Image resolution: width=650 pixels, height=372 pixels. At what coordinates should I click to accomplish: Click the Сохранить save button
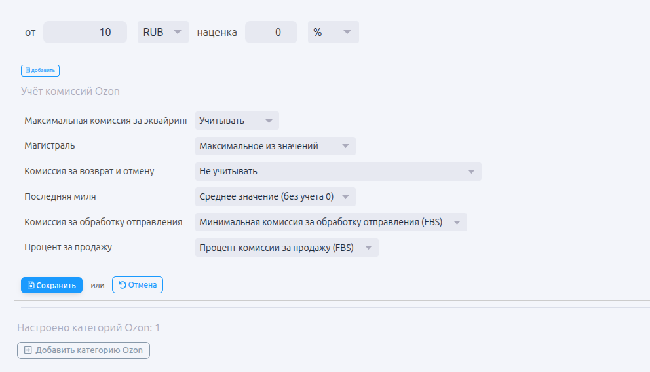(52, 285)
